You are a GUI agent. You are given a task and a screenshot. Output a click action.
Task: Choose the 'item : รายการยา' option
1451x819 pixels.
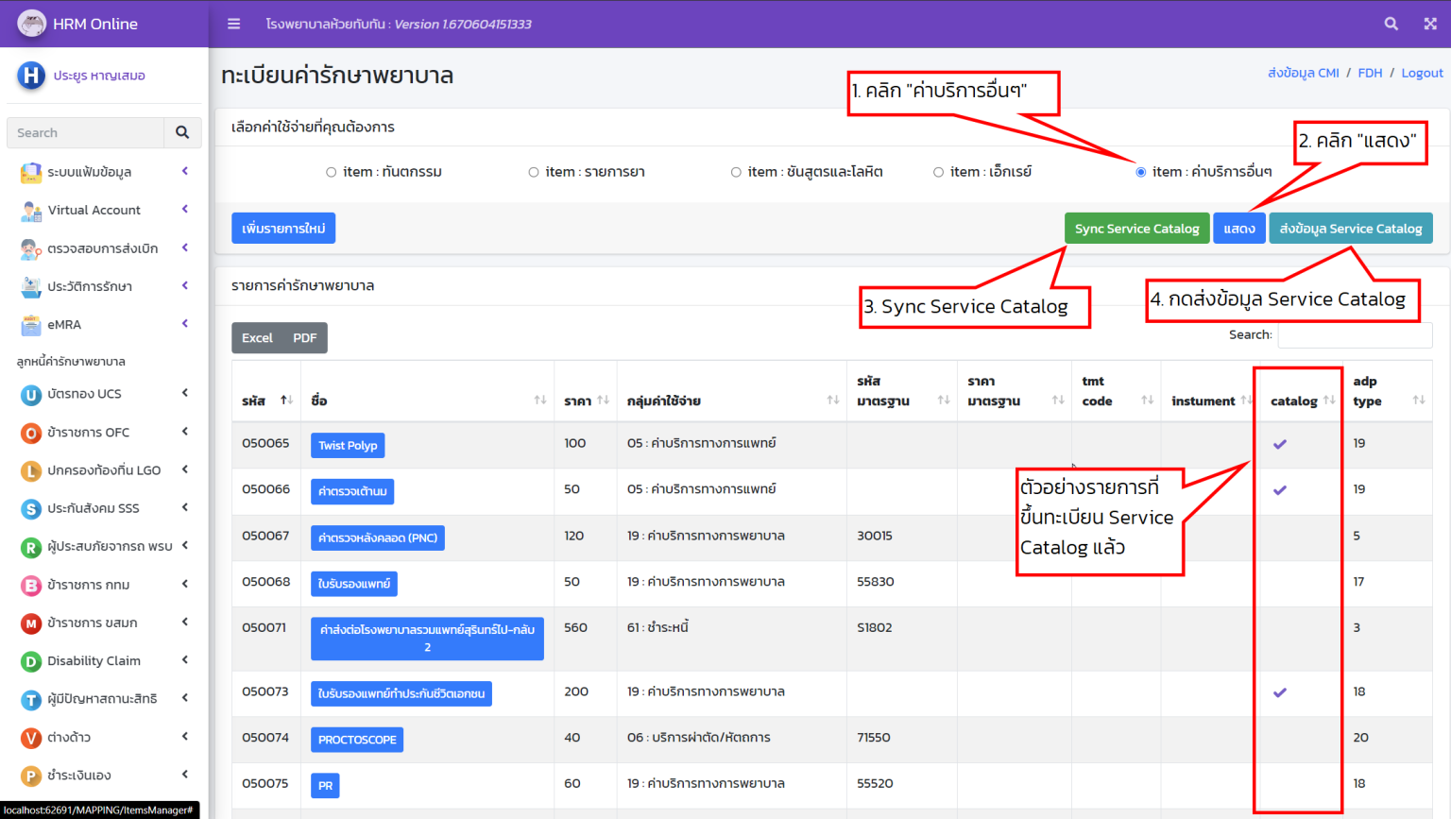pos(532,171)
